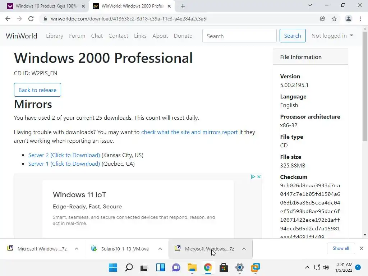
Task: Click Show all downloads
Action: pyautogui.click(x=341, y=248)
